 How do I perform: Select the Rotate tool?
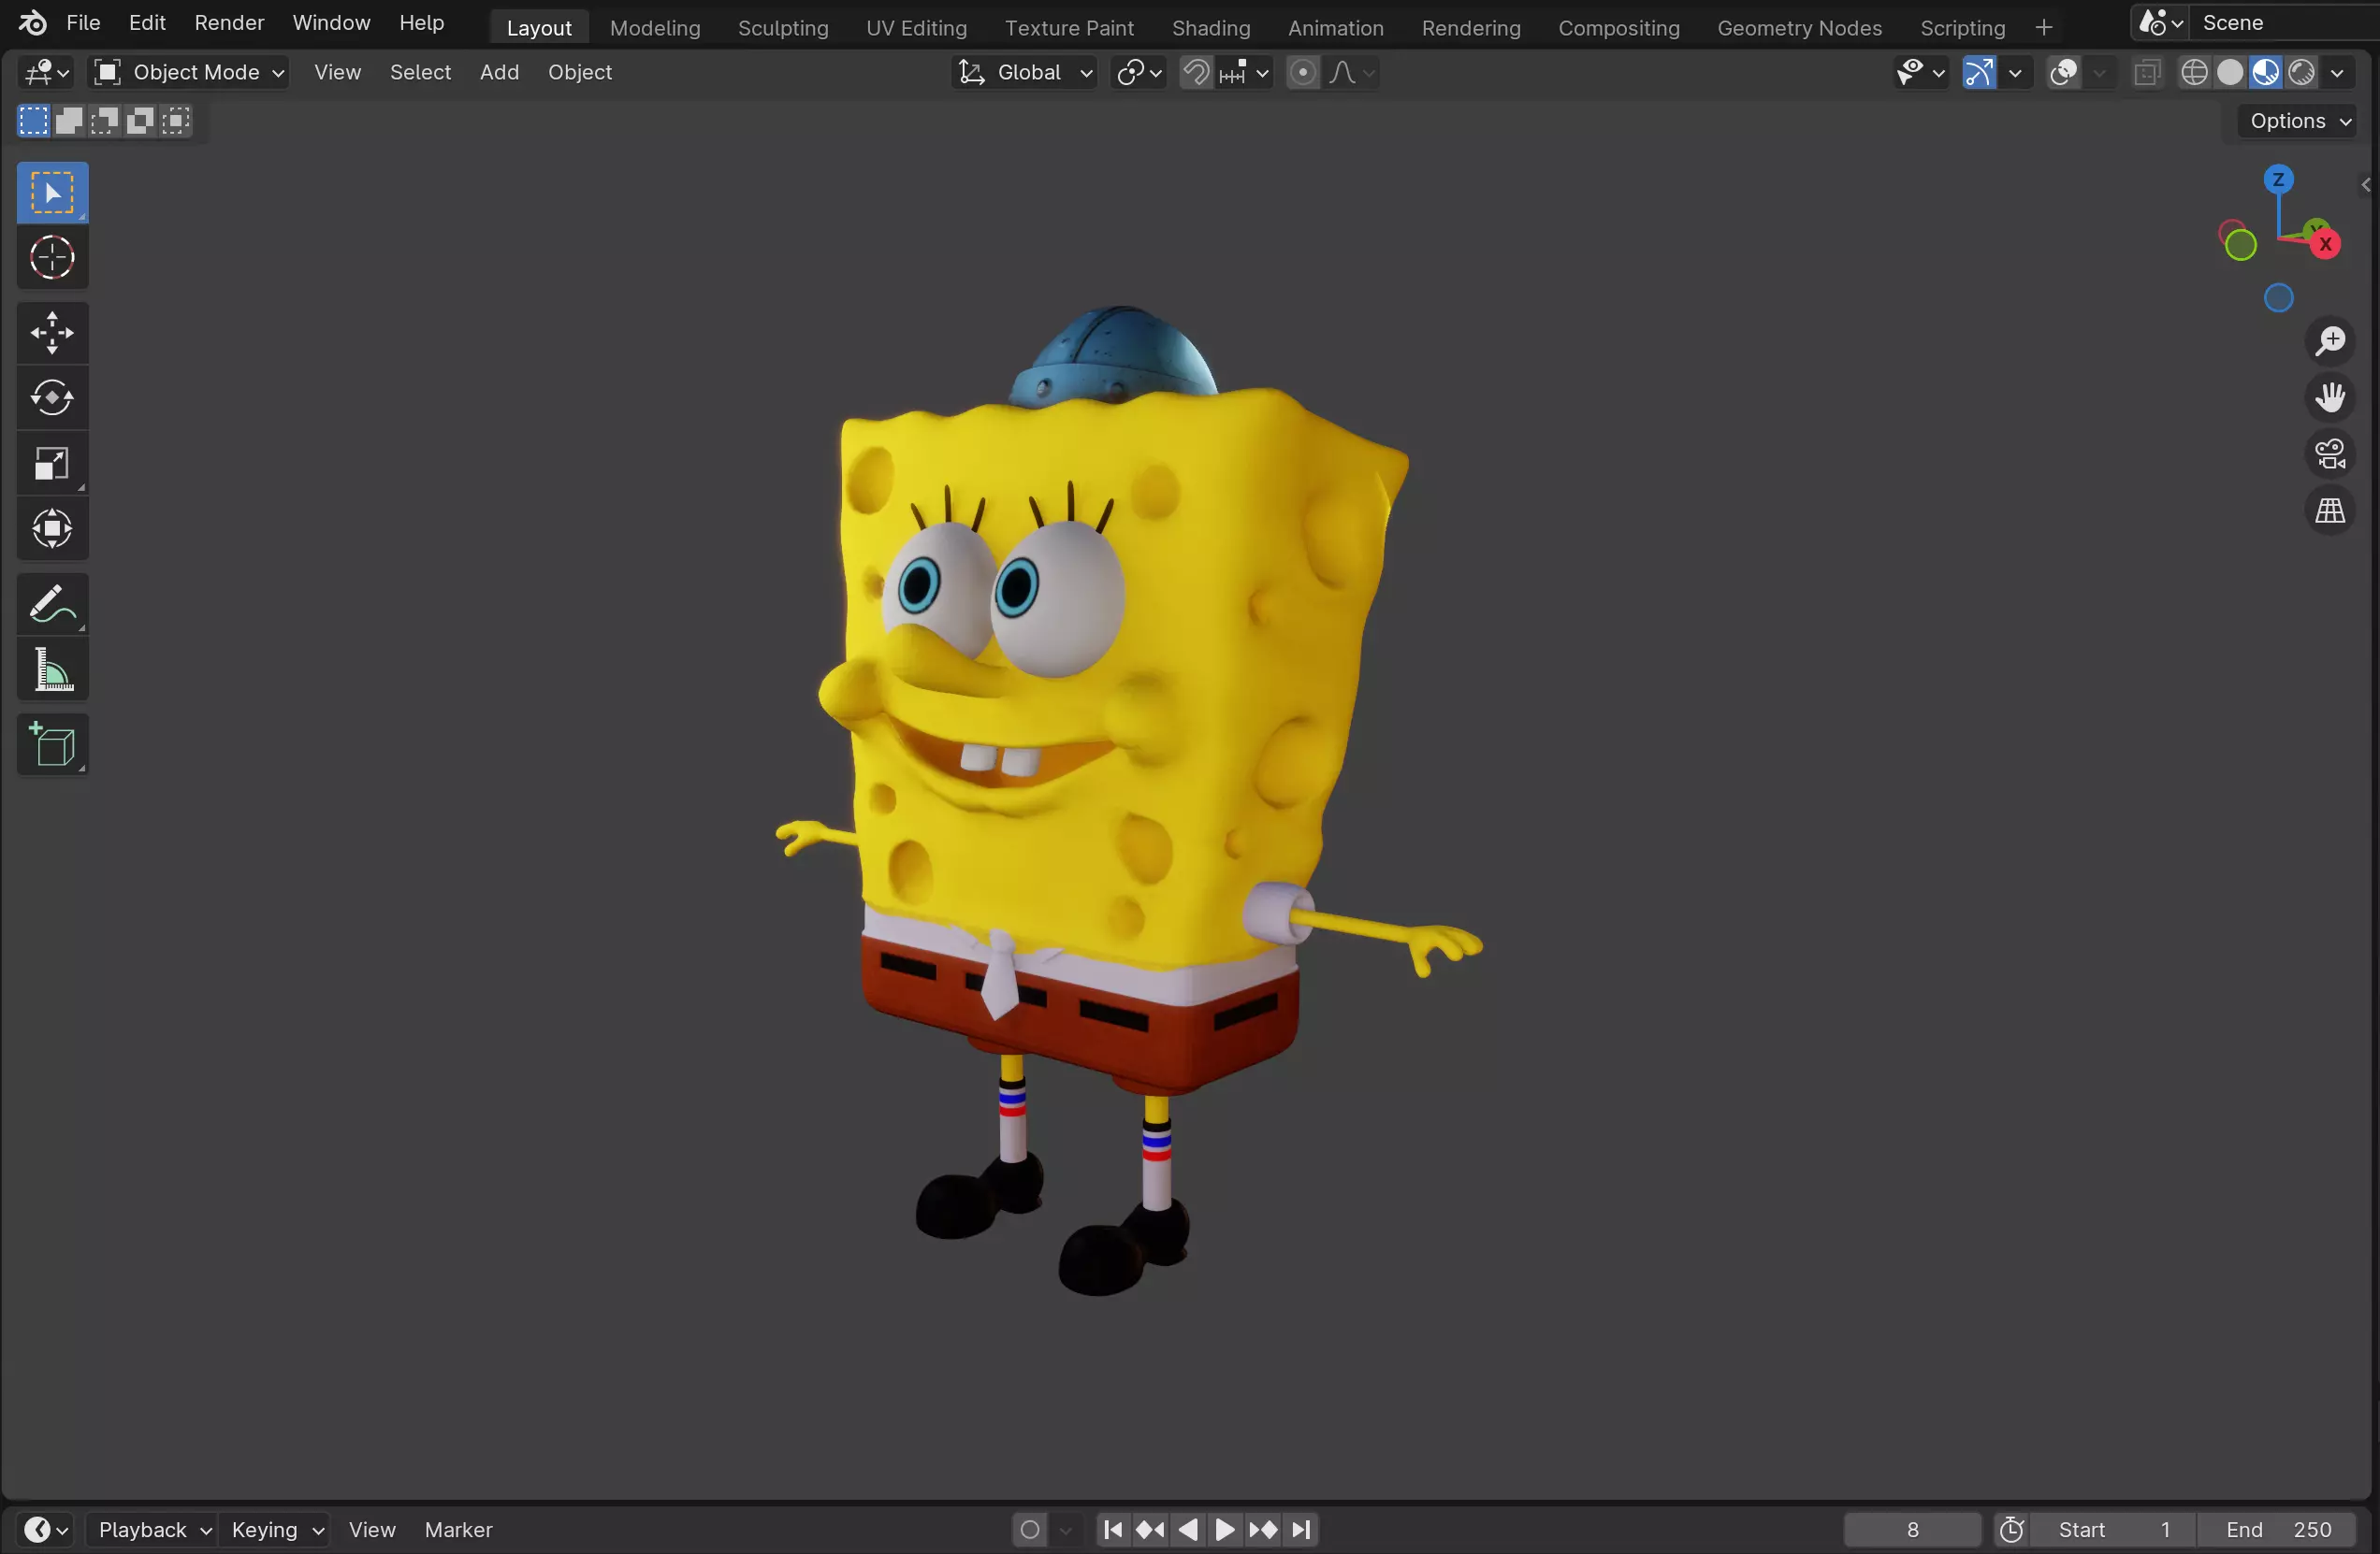tap(52, 397)
